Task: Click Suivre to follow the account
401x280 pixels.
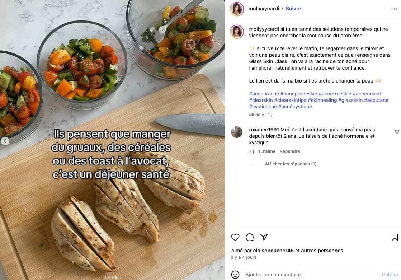Action: tap(293, 9)
